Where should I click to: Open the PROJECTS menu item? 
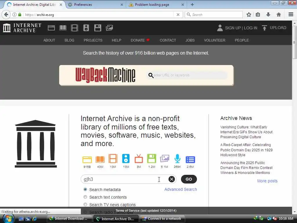93,40
